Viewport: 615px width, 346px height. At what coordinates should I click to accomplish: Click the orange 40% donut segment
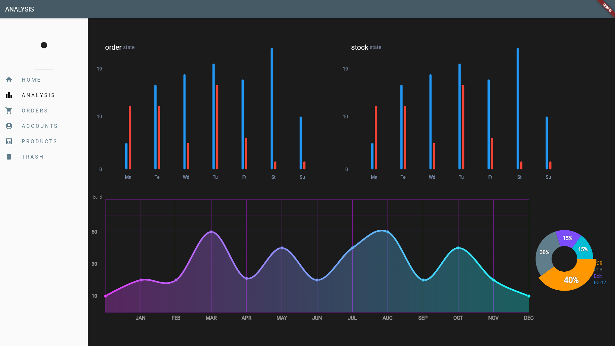[571, 280]
